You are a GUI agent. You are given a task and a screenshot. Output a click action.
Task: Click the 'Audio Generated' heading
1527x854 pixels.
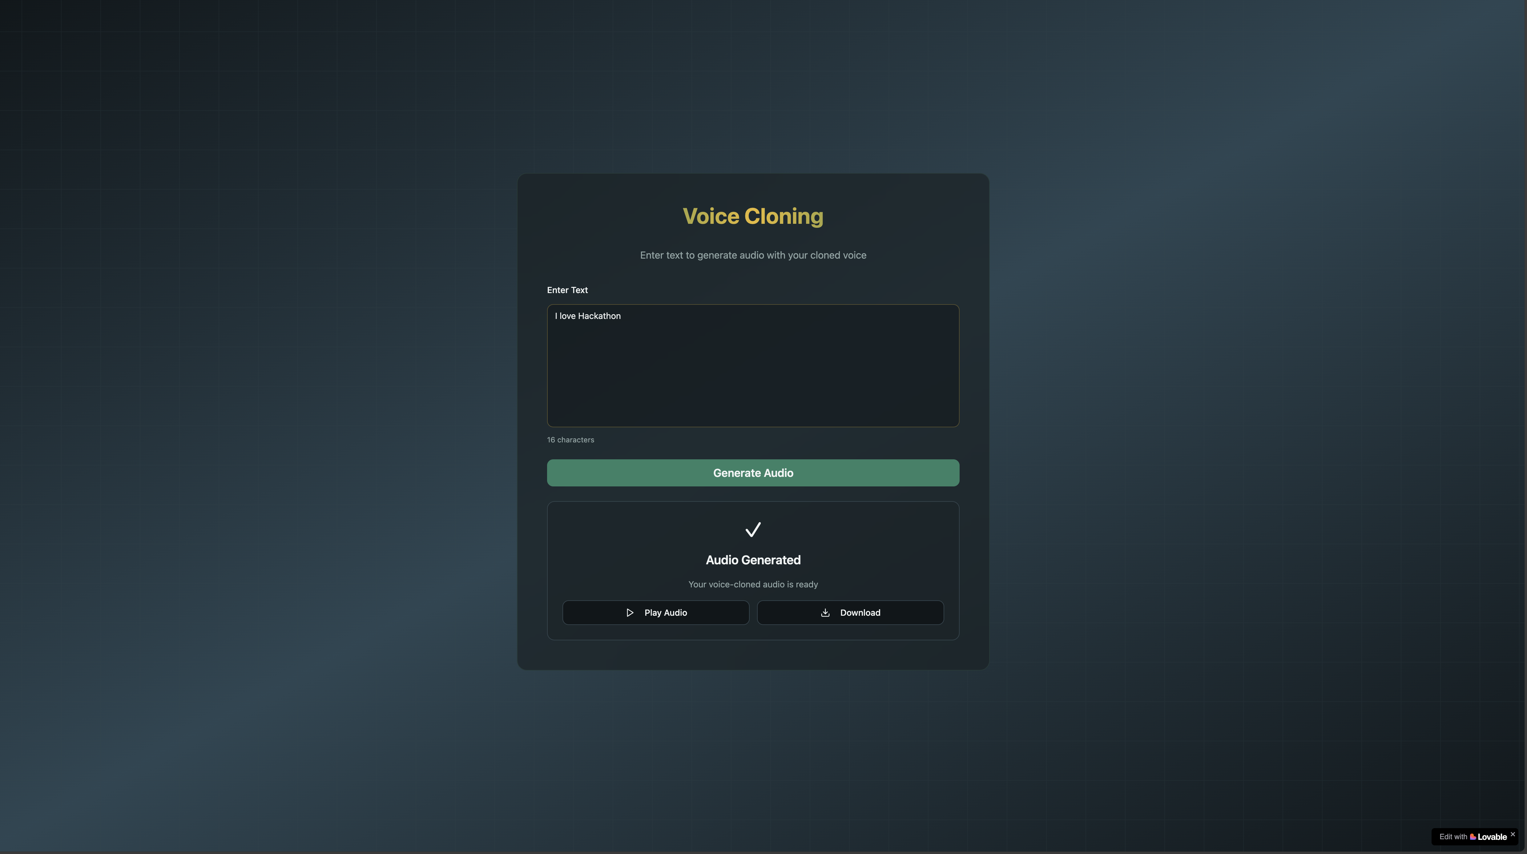753,560
